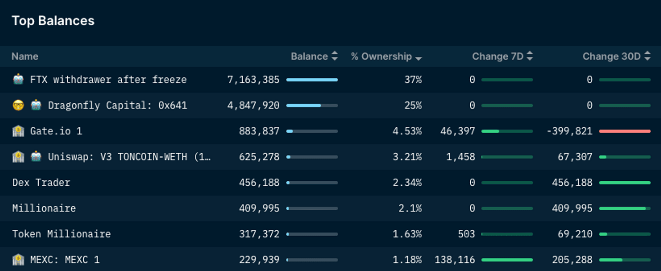Click the 69,210 30D change value
Image resolution: width=661 pixels, height=271 pixels.
[x=575, y=234]
